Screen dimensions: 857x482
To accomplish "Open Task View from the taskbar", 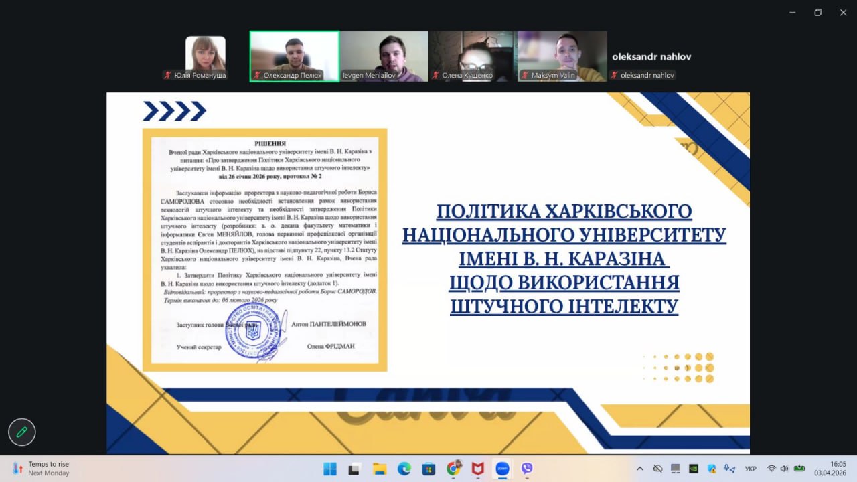I will (x=355, y=469).
